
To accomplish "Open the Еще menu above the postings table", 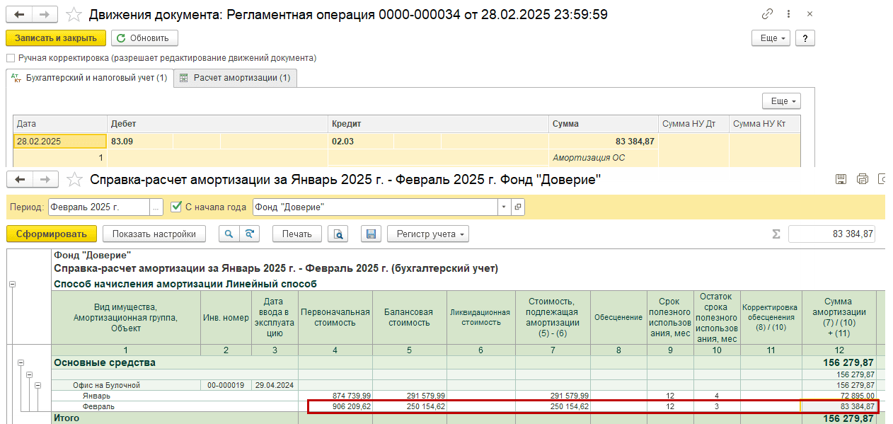I will [x=781, y=101].
